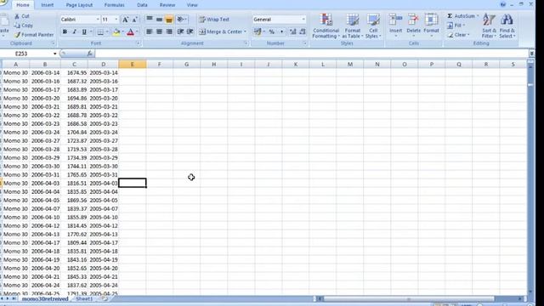Click the Format cells icon
544x306 pixels.
pyautogui.click(x=431, y=20)
